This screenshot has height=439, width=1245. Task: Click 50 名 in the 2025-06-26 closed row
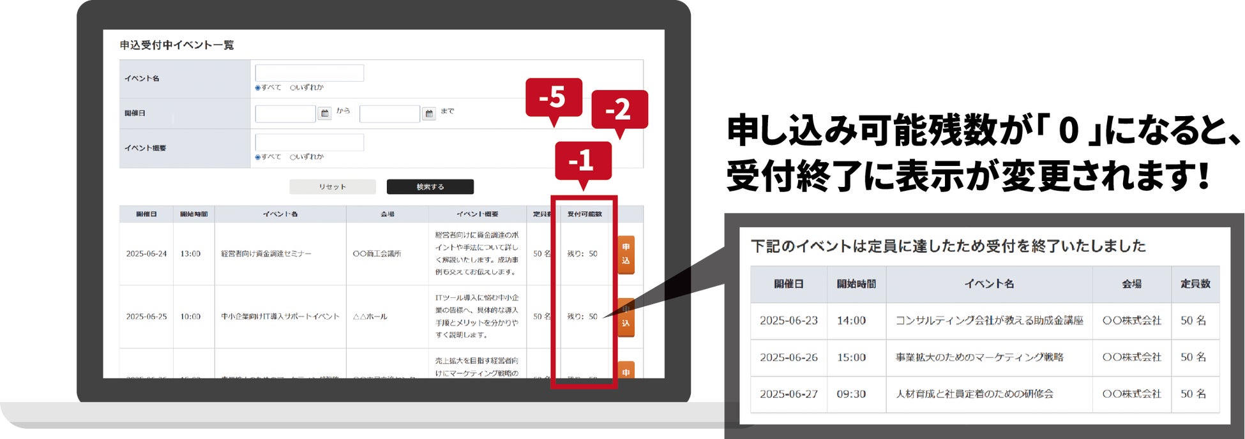pyautogui.click(x=1193, y=357)
